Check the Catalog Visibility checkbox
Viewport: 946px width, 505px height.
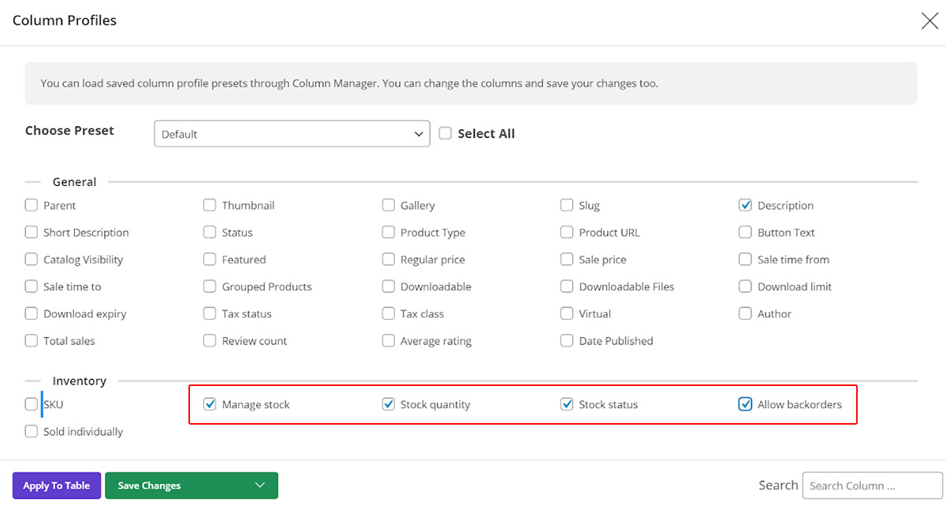(x=32, y=259)
